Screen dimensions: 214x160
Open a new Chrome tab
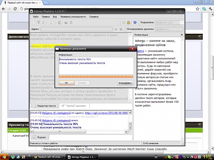coord(45,3)
